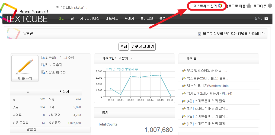Open post 텍스트큐브(테터툴즈) 블로...
275x135 pixels.
coord(207,78)
